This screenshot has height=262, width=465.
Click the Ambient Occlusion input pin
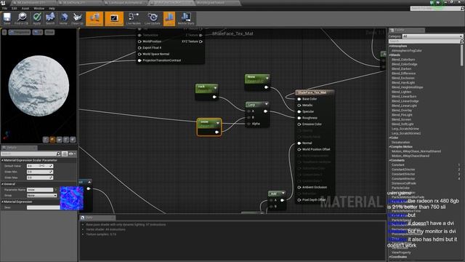point(299,188)
